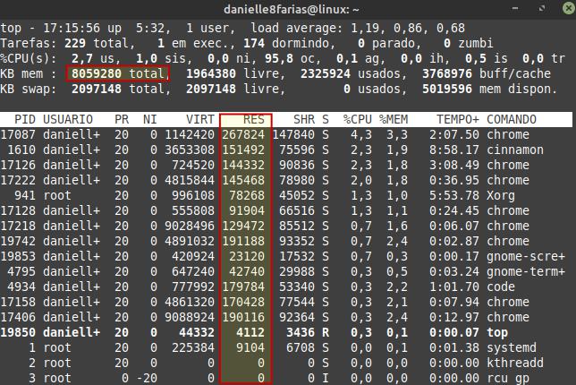Image resolution: width=576 pixels, height=385 pixels.
Task: Click PID 17087 in the process list
Action: tap(21, 134)
